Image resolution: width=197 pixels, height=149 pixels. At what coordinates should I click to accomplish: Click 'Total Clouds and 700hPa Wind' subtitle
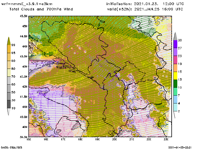41,9
